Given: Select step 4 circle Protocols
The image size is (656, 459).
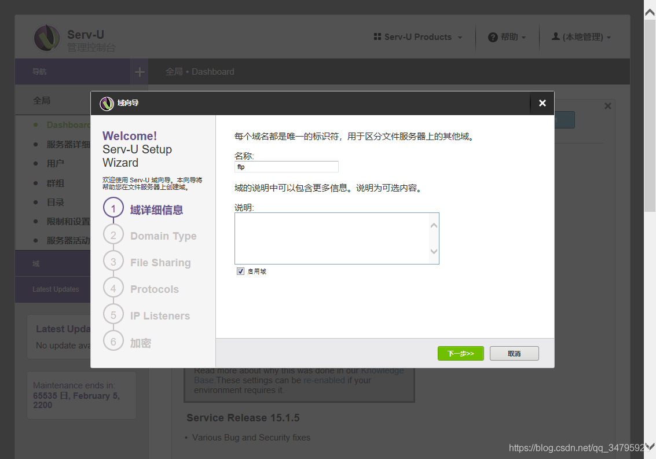Looking at the screenshot, I should tap(113, 288).
